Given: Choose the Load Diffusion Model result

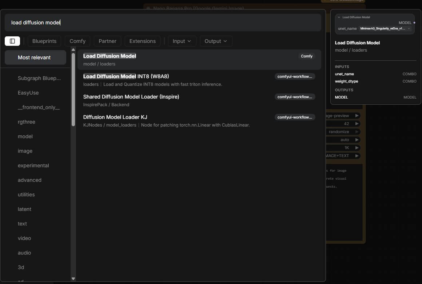Looking at the screenshot, I should pos(199,60).
